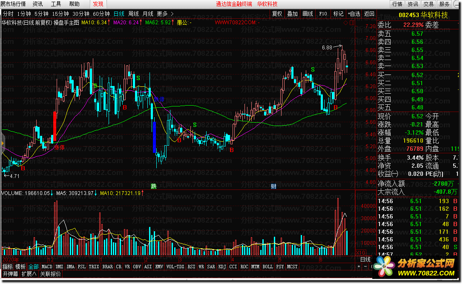Apply the MACD indicator
This screenshot has width=463, height=284.
pyautogui.click(x=47, y=267)
